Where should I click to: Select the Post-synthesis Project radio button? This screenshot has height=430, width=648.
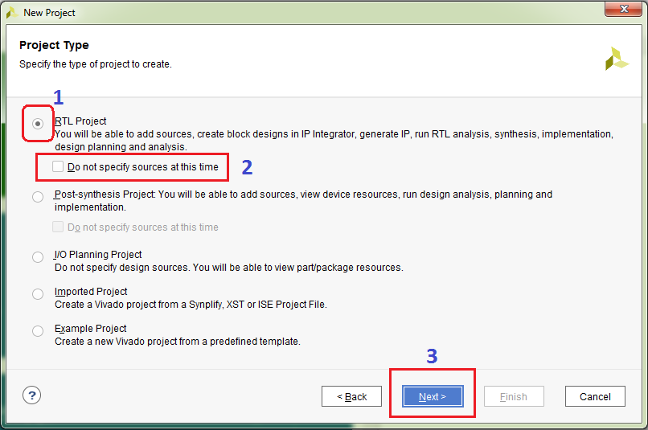[38, 197]
